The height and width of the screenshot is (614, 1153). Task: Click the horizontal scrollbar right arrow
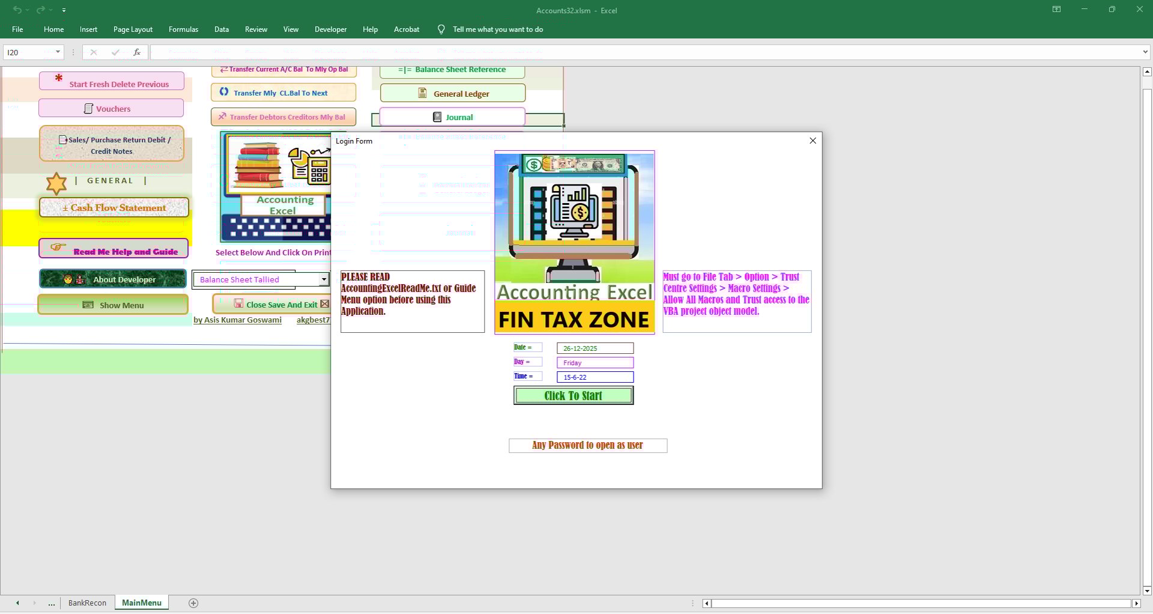[x=1136, y=603]
